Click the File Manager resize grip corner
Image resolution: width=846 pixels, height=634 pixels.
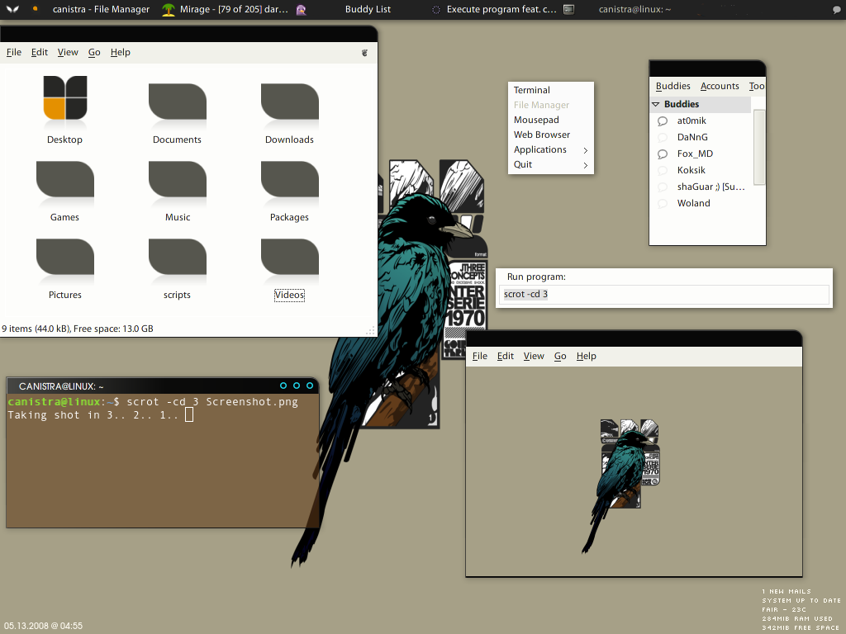pos(371,330)
